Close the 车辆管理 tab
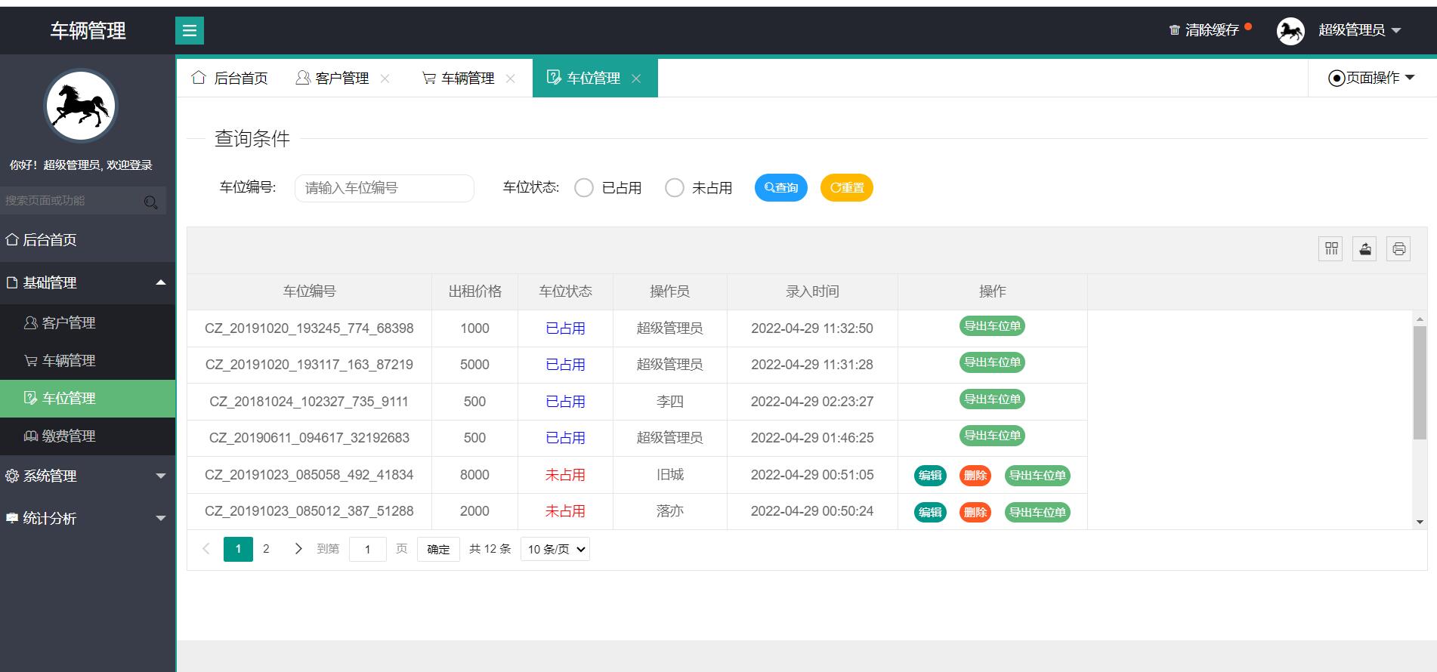This screenshot has width=1437, height=672. (x=510, y=79)
